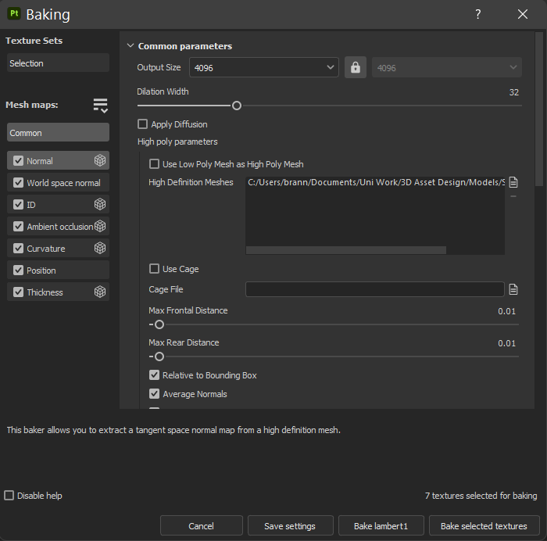Uncheck the Average Normals option

(x=154, y=394)
